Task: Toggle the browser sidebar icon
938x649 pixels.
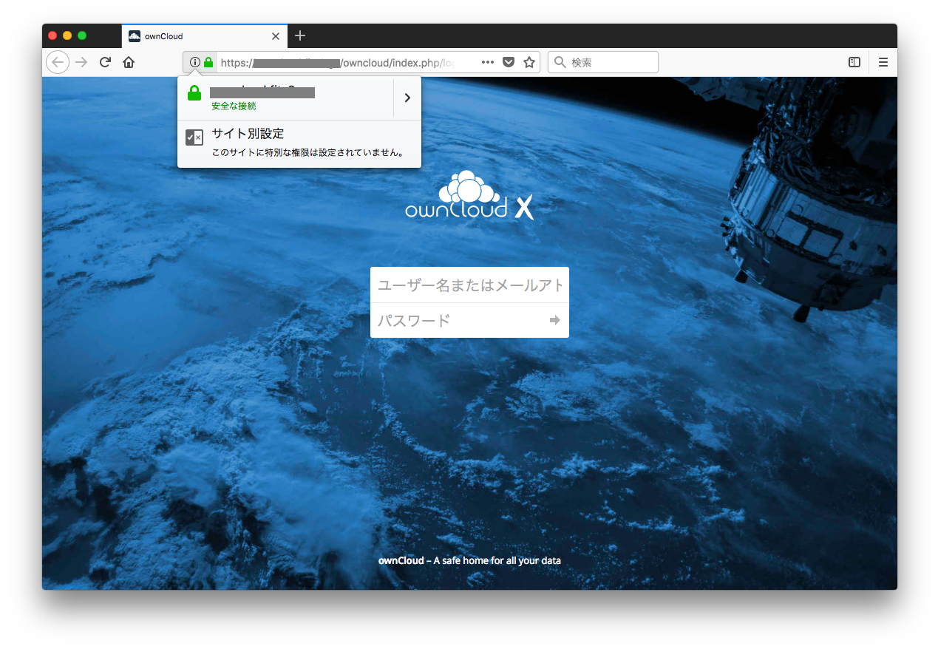Action: click(x=854, y=63)
